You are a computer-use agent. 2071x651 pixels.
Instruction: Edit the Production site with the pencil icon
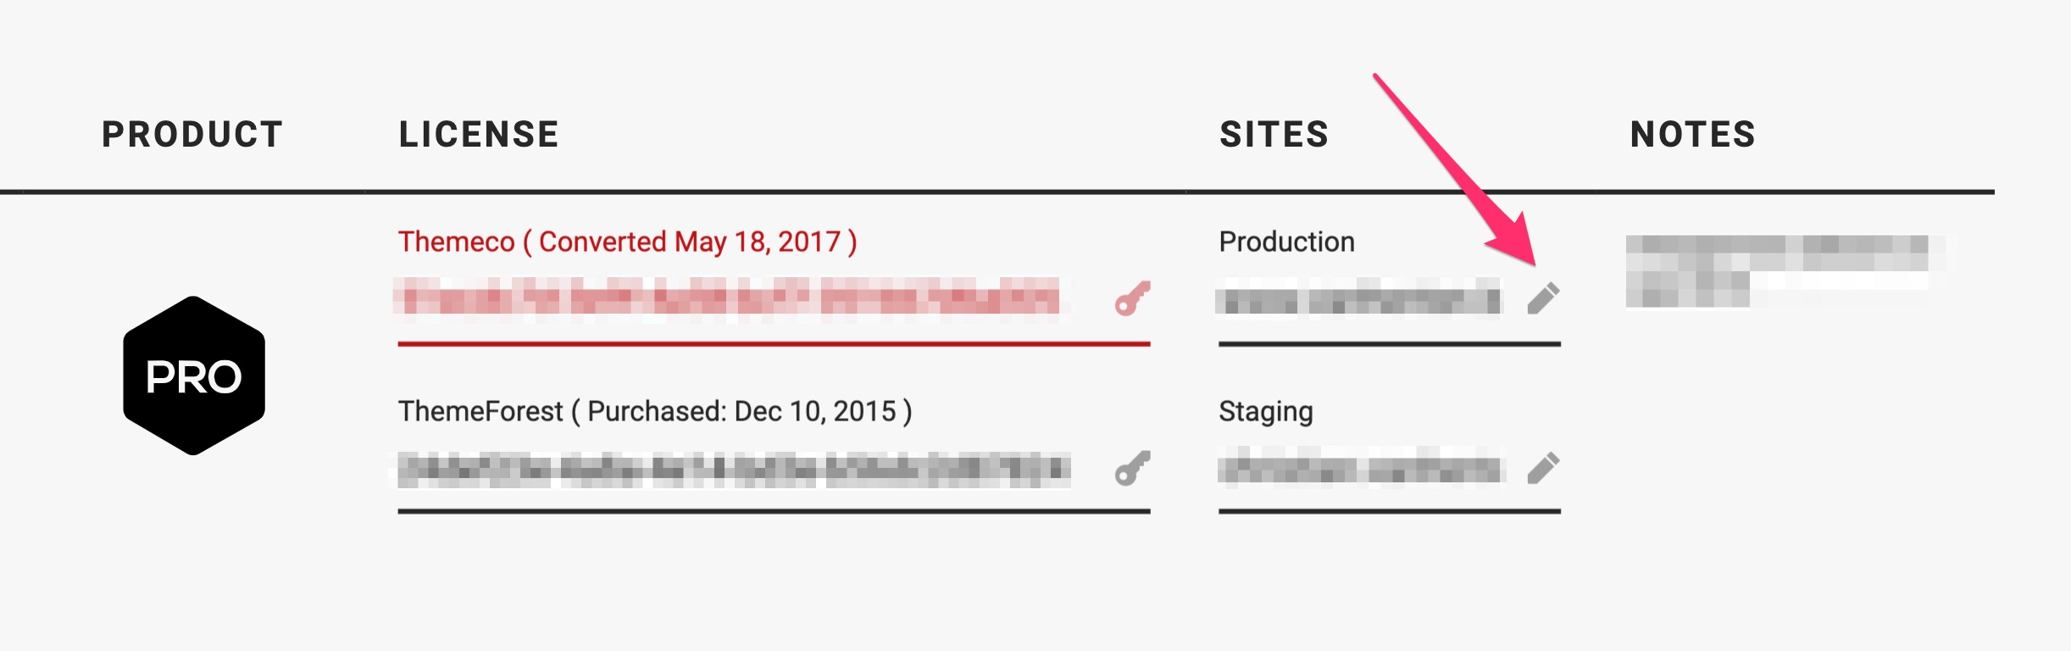1543,298
